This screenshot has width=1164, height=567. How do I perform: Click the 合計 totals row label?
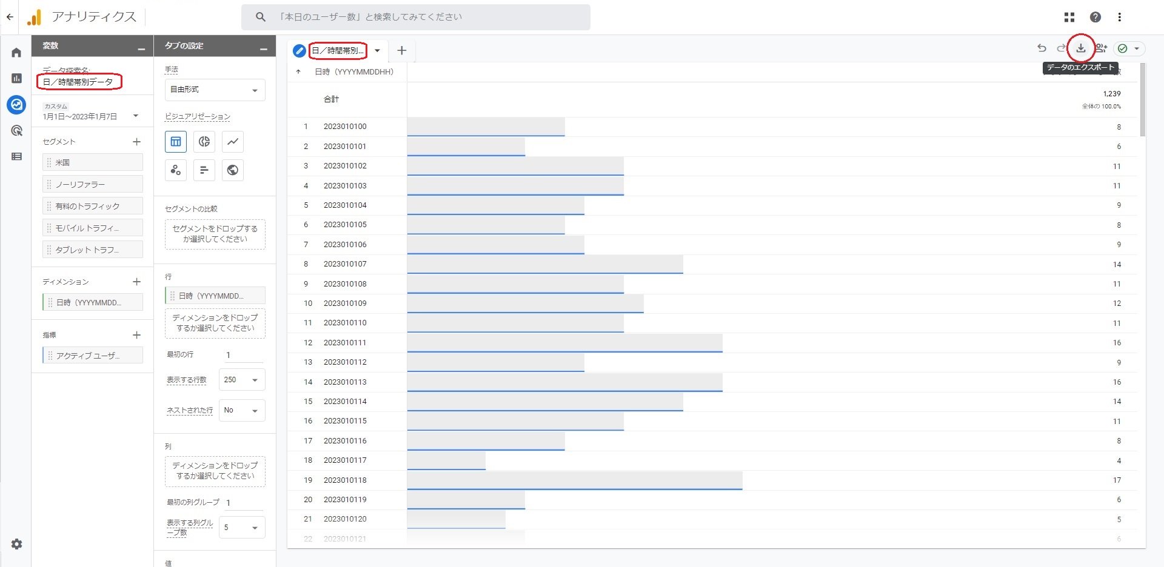pyautogui.click(x=331, y=99)
